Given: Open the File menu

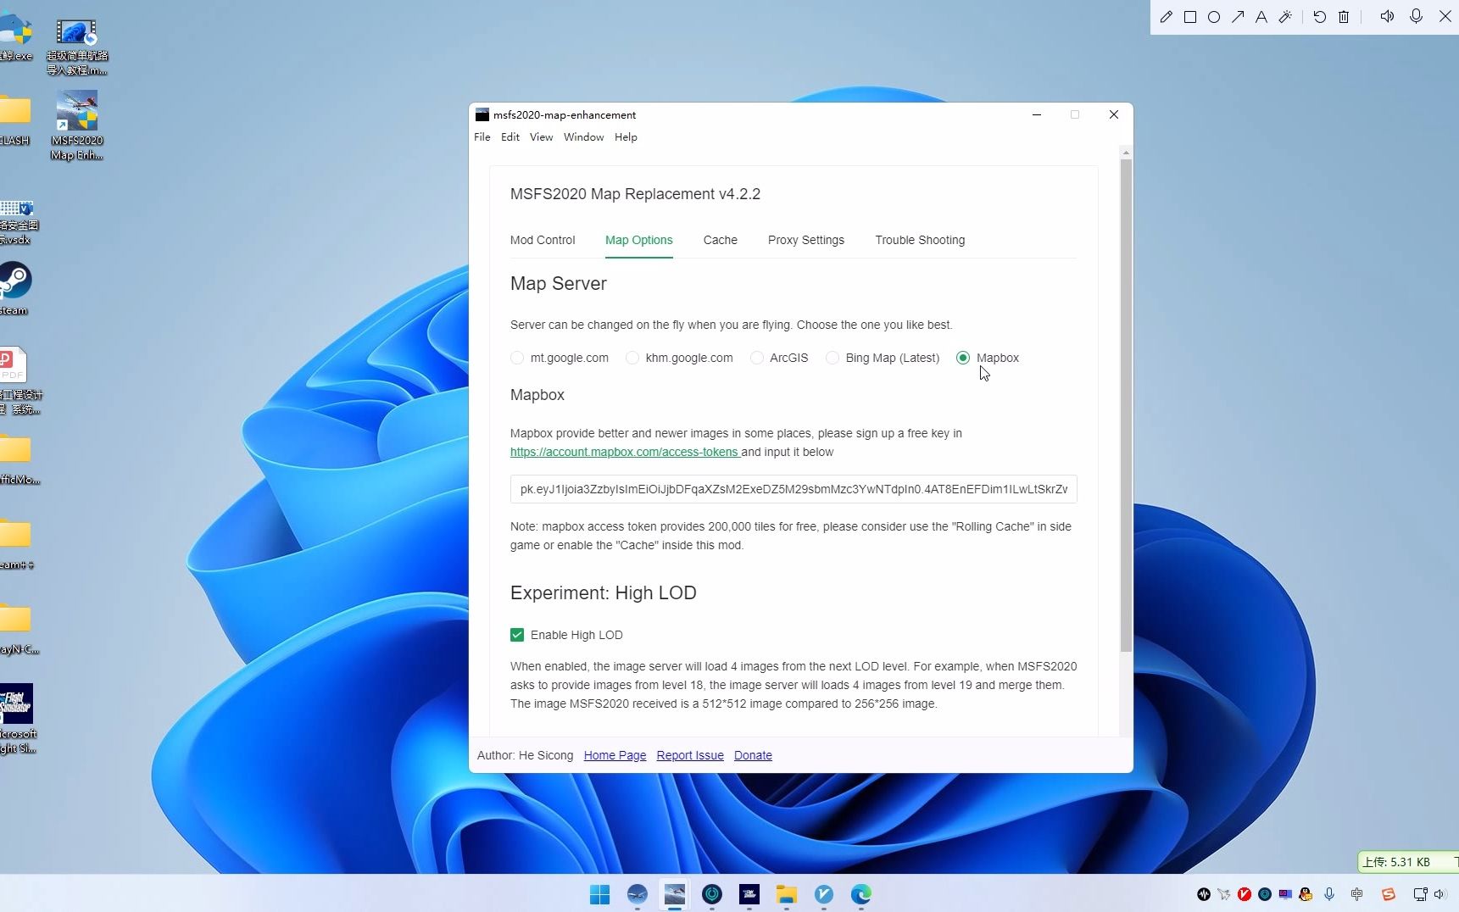Looking at the screenshot, I should coord(482,137).
